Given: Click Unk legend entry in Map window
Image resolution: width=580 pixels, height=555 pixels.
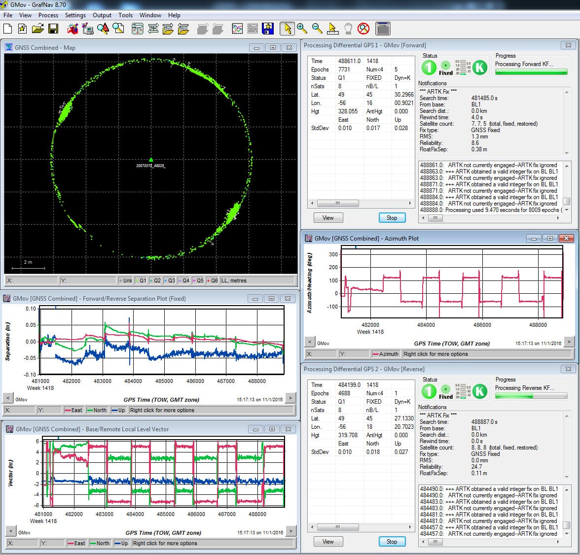Looking at the screenshot, I should tap(125, 280).
